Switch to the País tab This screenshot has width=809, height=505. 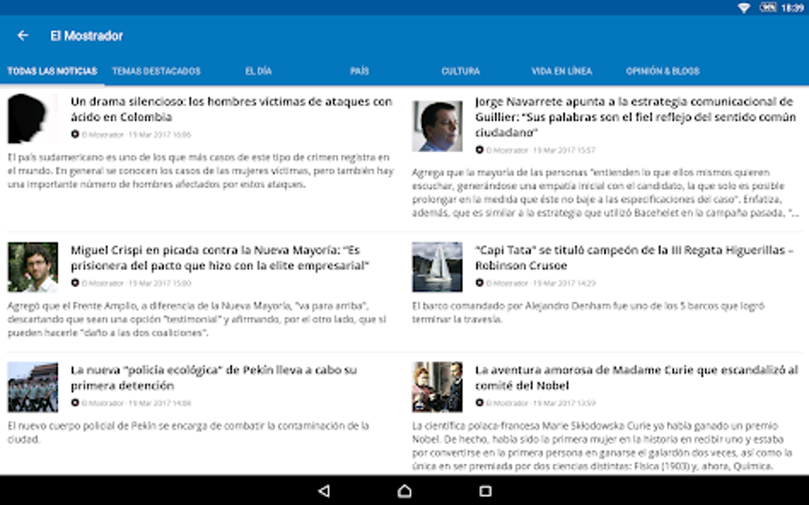(359, 71)
